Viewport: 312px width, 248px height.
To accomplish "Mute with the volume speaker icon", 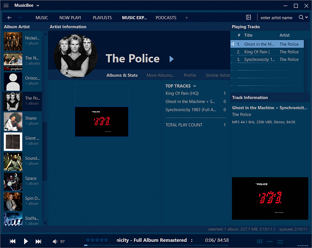I will point(55,241).
